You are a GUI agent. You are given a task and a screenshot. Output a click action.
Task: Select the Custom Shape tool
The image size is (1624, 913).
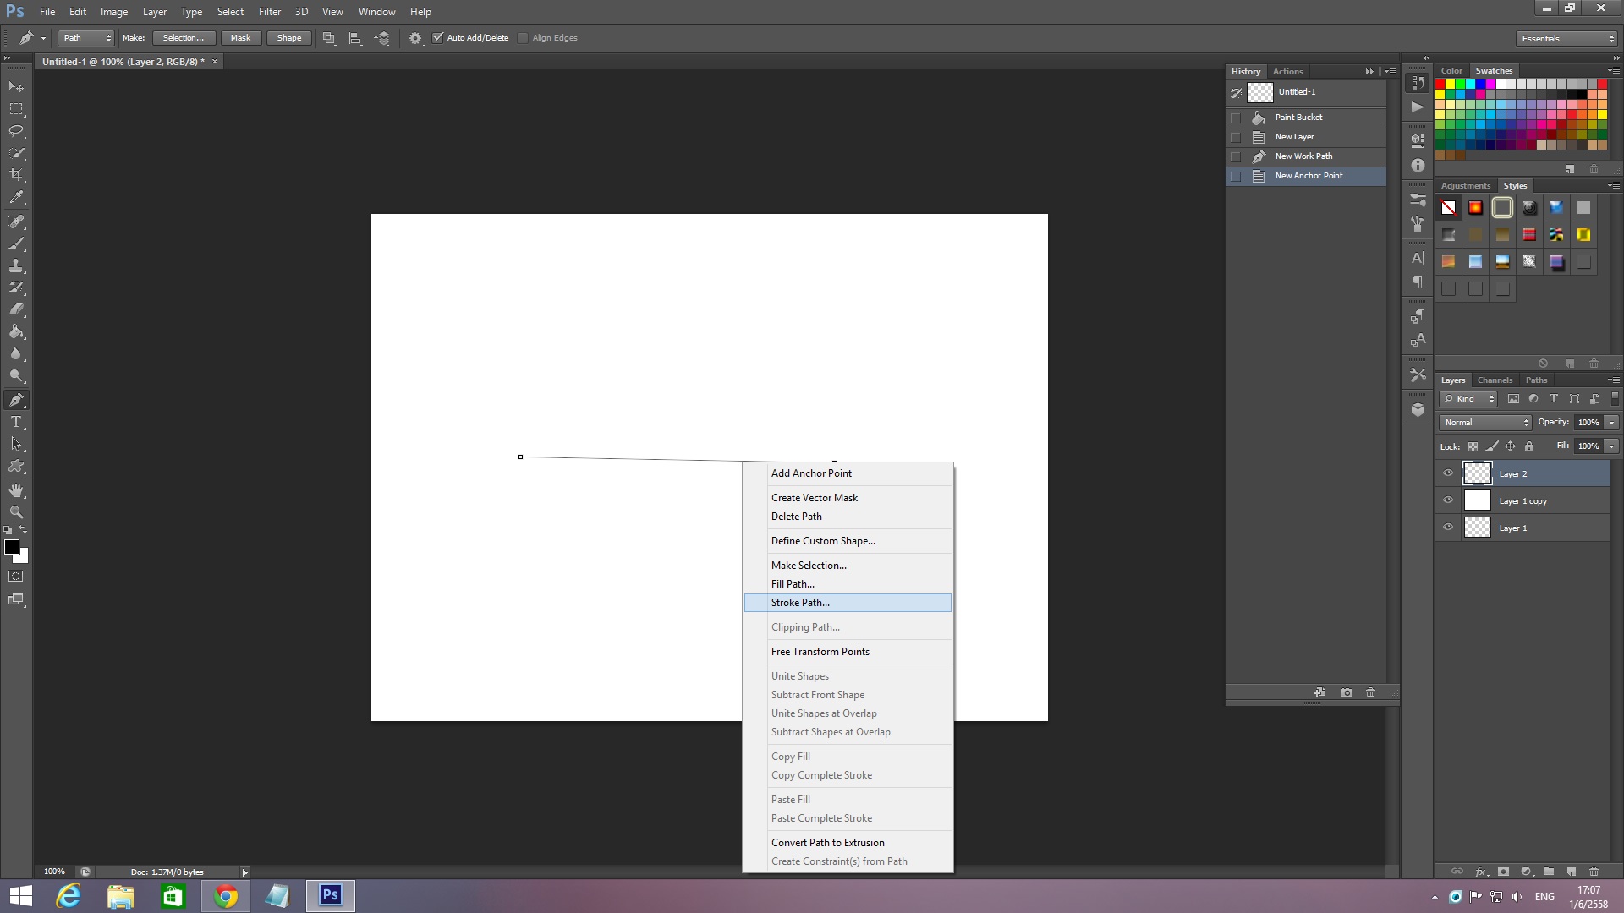coord(16,466)
